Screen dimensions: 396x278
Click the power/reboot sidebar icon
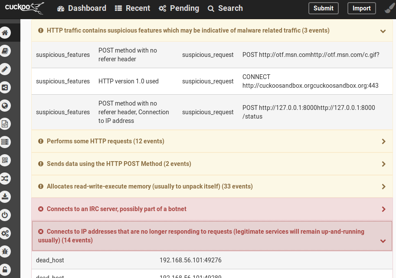click(5, 215)
